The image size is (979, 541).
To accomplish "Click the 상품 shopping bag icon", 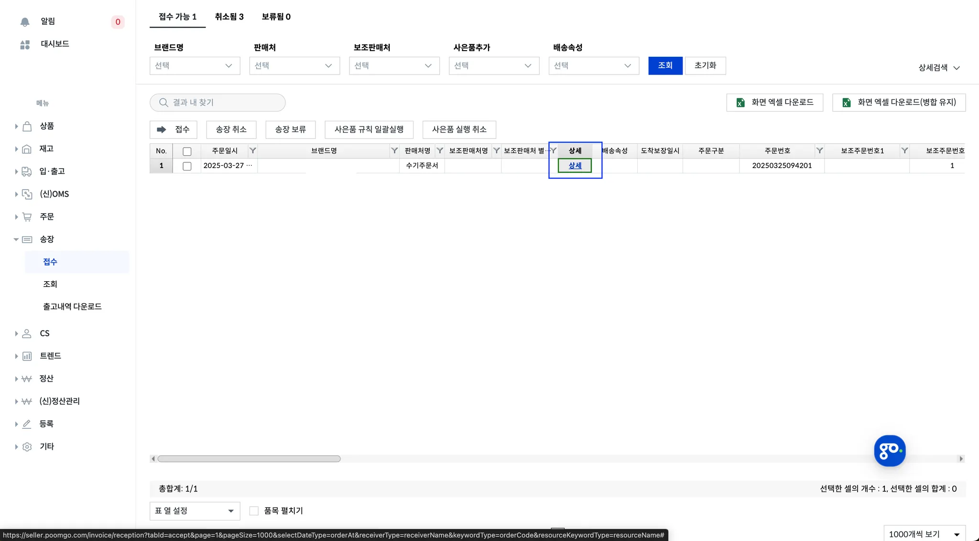I will click(x=27, y=126).
